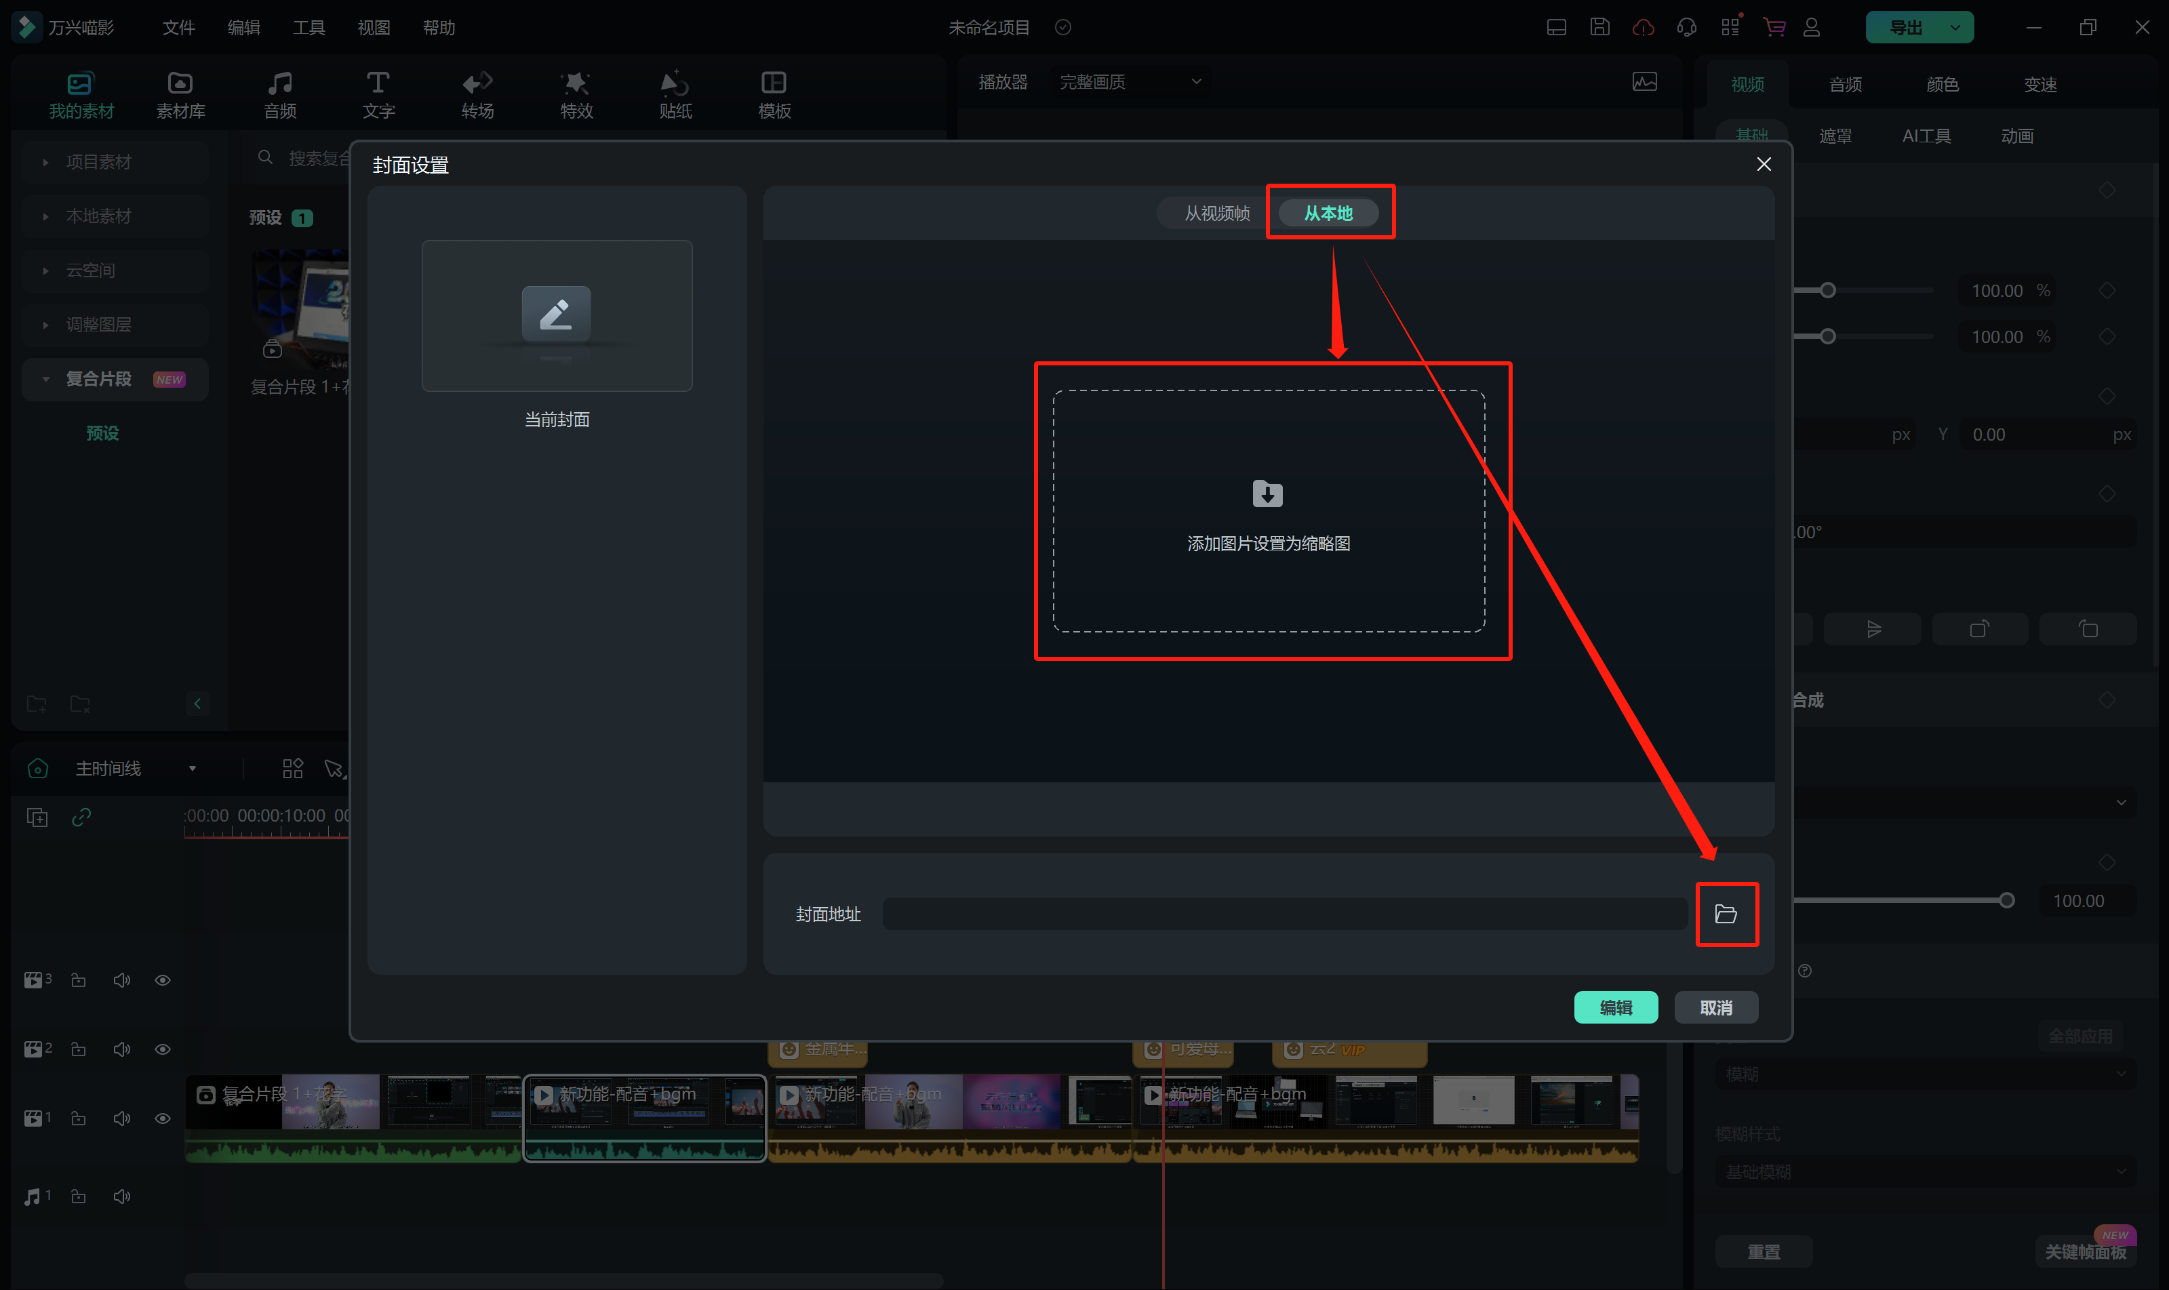
Task: Open the 特效 effects panel
Action: (x=576, y=94)
